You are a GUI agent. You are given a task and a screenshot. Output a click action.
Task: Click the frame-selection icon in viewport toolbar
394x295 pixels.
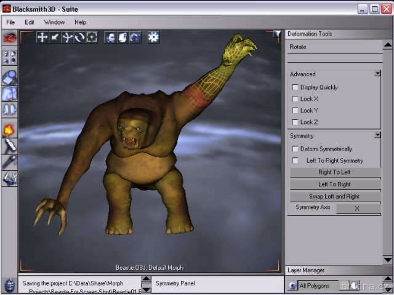point(92,37)
